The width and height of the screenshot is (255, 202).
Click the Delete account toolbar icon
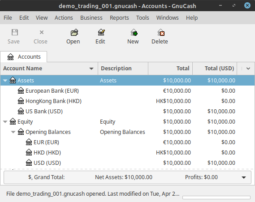[161, 32]
